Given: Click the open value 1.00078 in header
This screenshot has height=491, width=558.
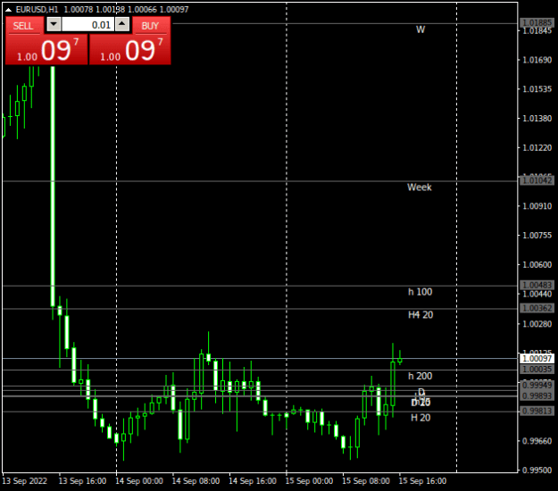Looking at the screenshot, I should tap(79, 10).
